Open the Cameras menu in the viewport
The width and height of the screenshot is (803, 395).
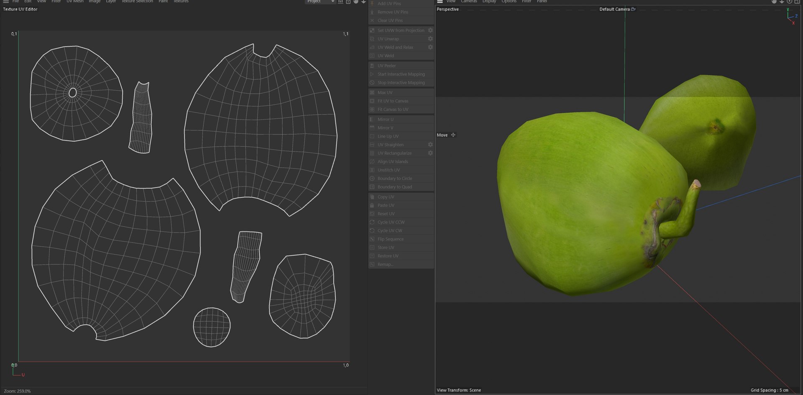(469, 2)
